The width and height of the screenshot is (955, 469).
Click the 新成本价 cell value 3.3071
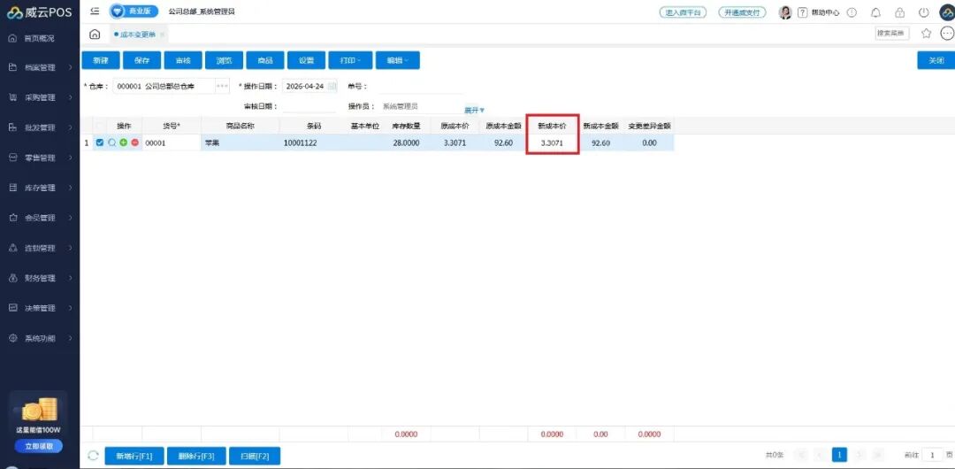pos(552,143)
